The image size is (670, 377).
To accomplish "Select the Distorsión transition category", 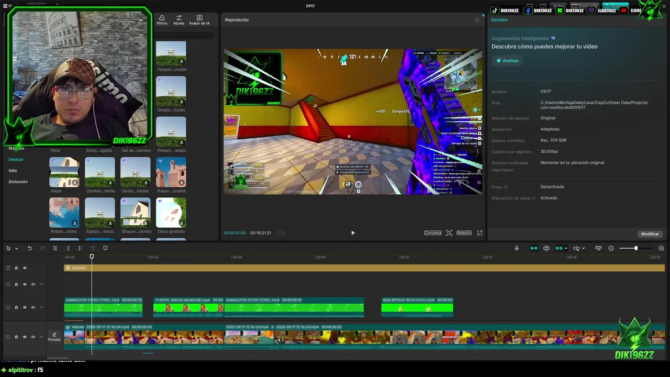I will tap(18, 182).
